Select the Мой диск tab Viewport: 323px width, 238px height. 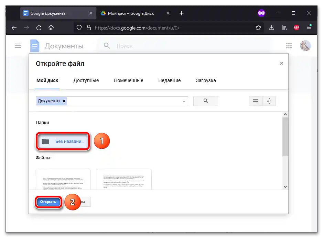click(x=47, y=80)
